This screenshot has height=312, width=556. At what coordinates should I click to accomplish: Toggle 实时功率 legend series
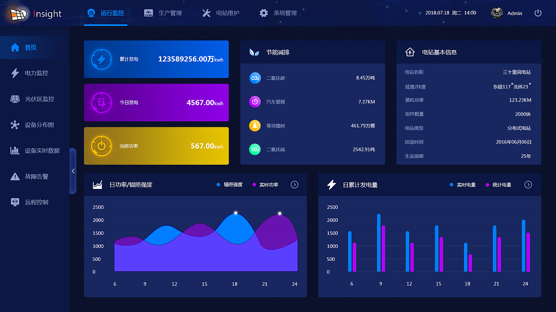coord(265,185)
